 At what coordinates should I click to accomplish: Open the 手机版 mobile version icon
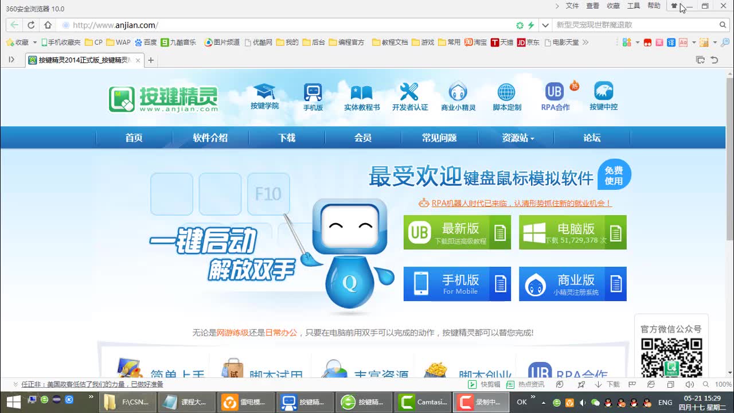pyautogui.click(x=313, y=97)
